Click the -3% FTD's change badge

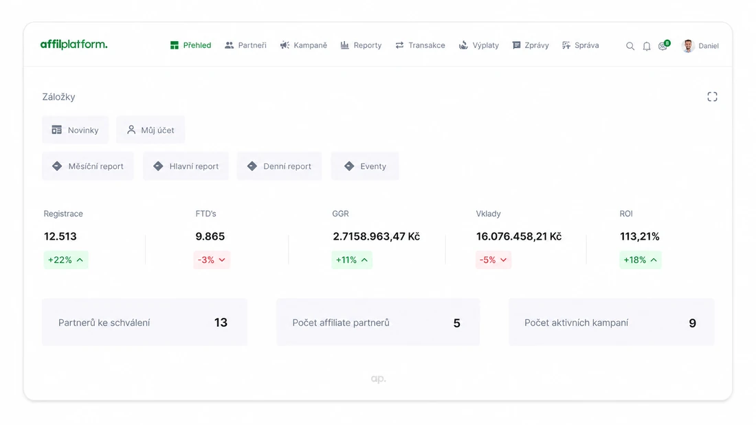[212, 260]
